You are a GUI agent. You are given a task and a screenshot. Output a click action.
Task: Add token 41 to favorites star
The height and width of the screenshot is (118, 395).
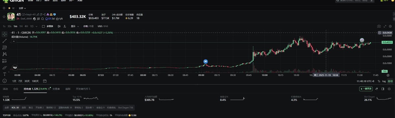[4, 17]
